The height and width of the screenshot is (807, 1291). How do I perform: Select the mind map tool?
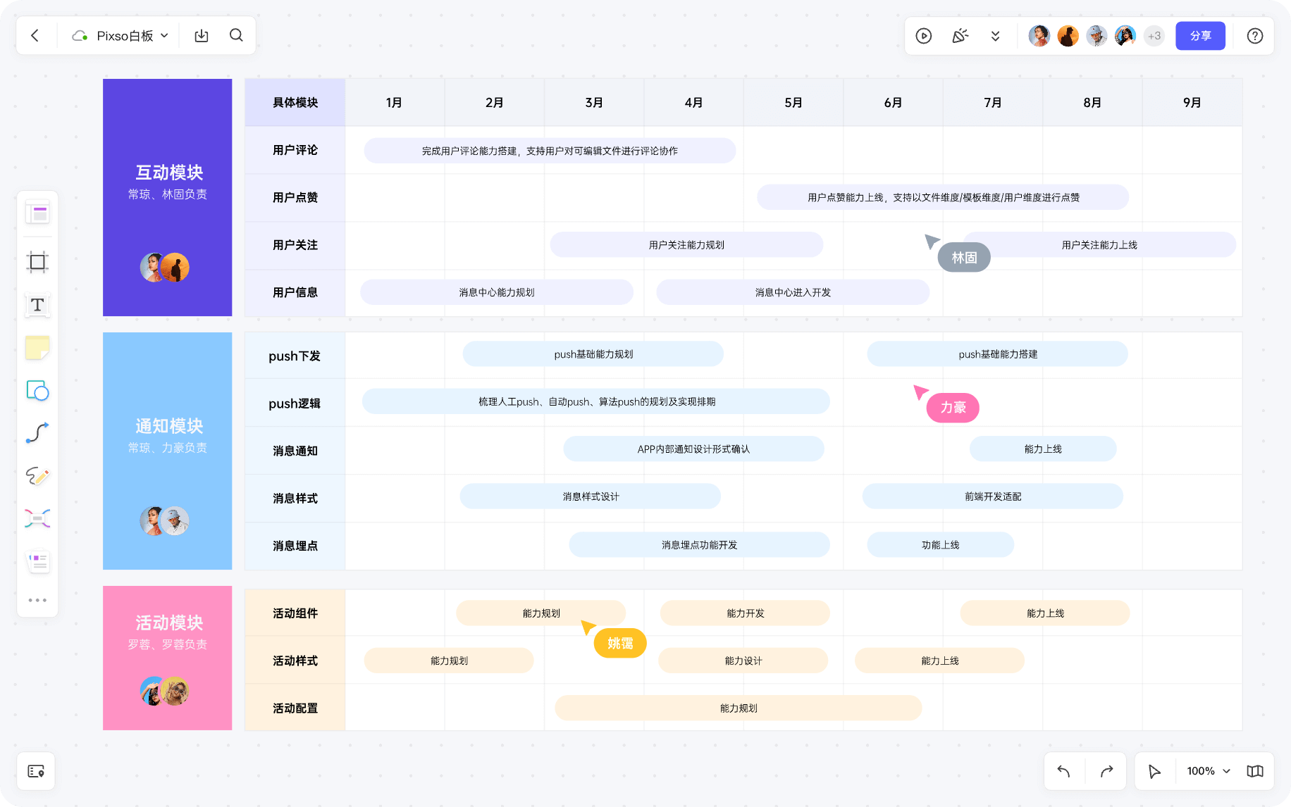(x=37, y=519)
